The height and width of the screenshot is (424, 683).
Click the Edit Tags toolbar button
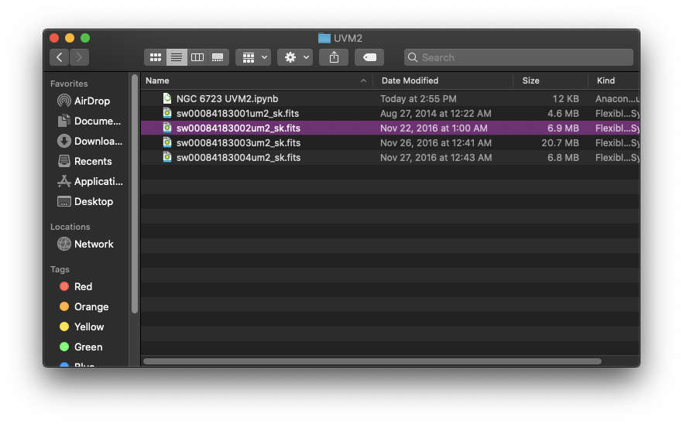click(369, 57)
